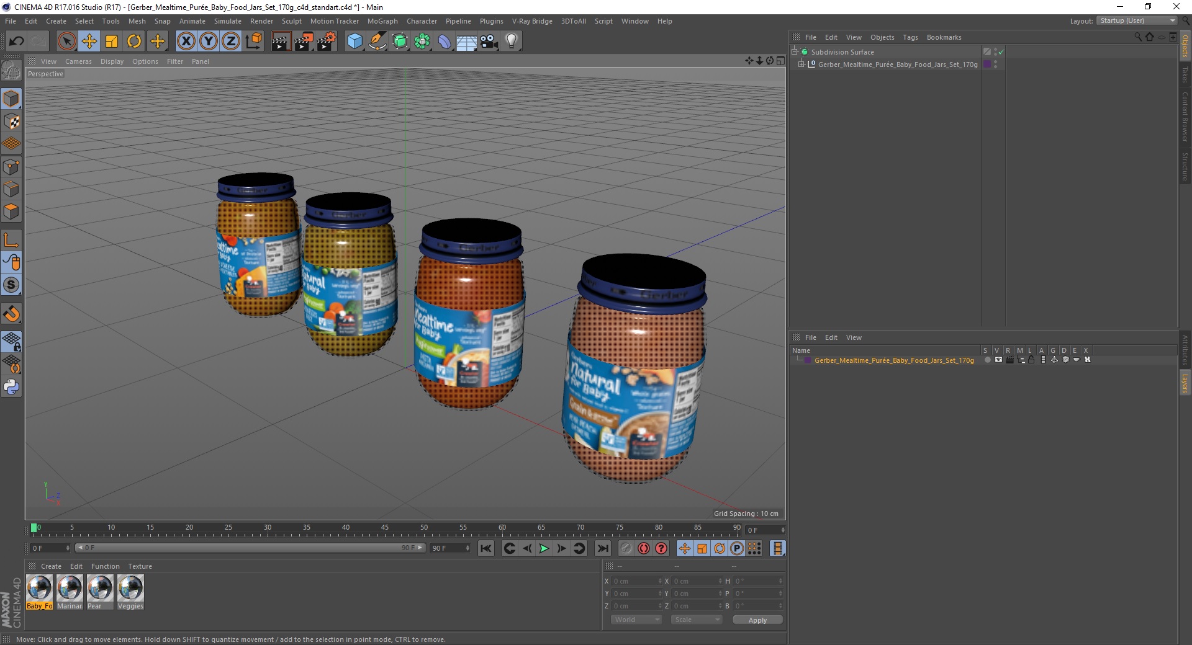This screenshot has width=1192, height=645.
Task: Toggle layer Solo for Gerber layer
Action: click(x=987, y=360)
